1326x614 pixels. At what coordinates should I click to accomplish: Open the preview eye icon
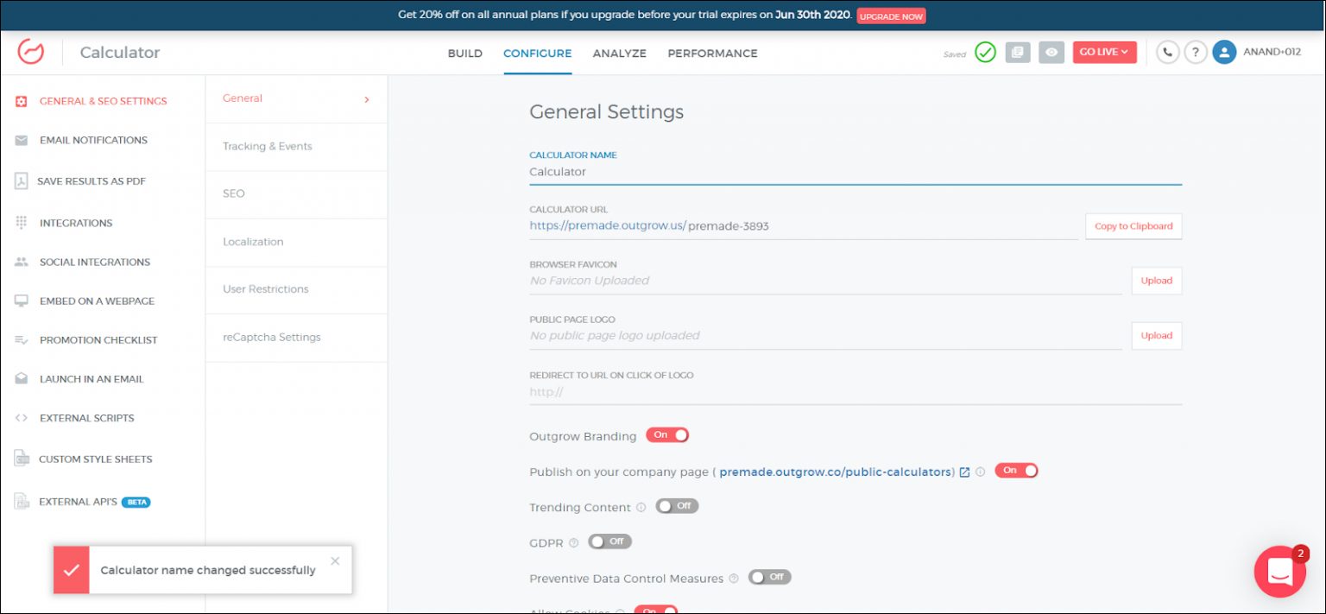coord(1051,53)
